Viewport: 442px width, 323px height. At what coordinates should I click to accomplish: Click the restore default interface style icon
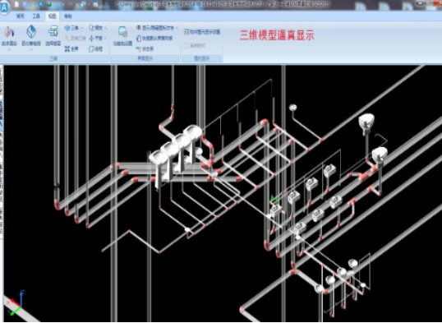[139, 39]
